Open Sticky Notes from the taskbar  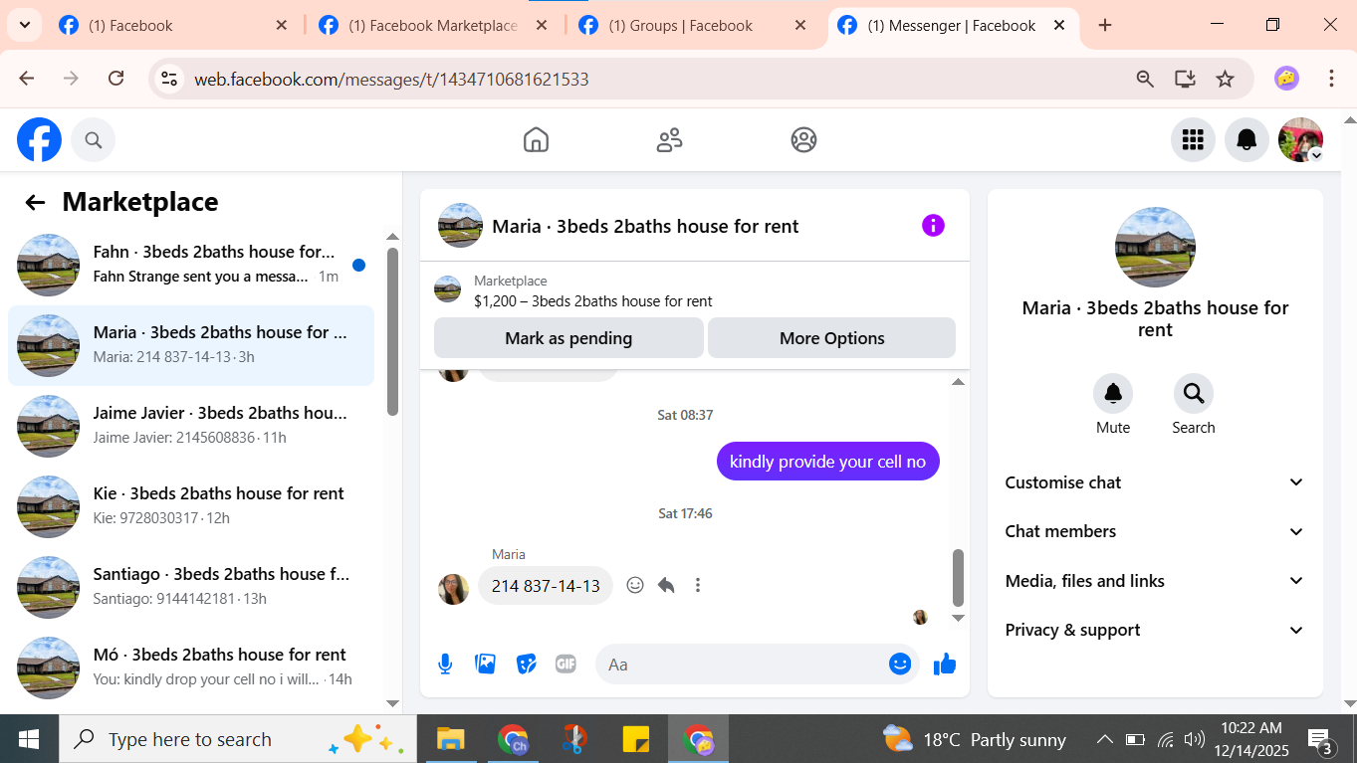635,739
